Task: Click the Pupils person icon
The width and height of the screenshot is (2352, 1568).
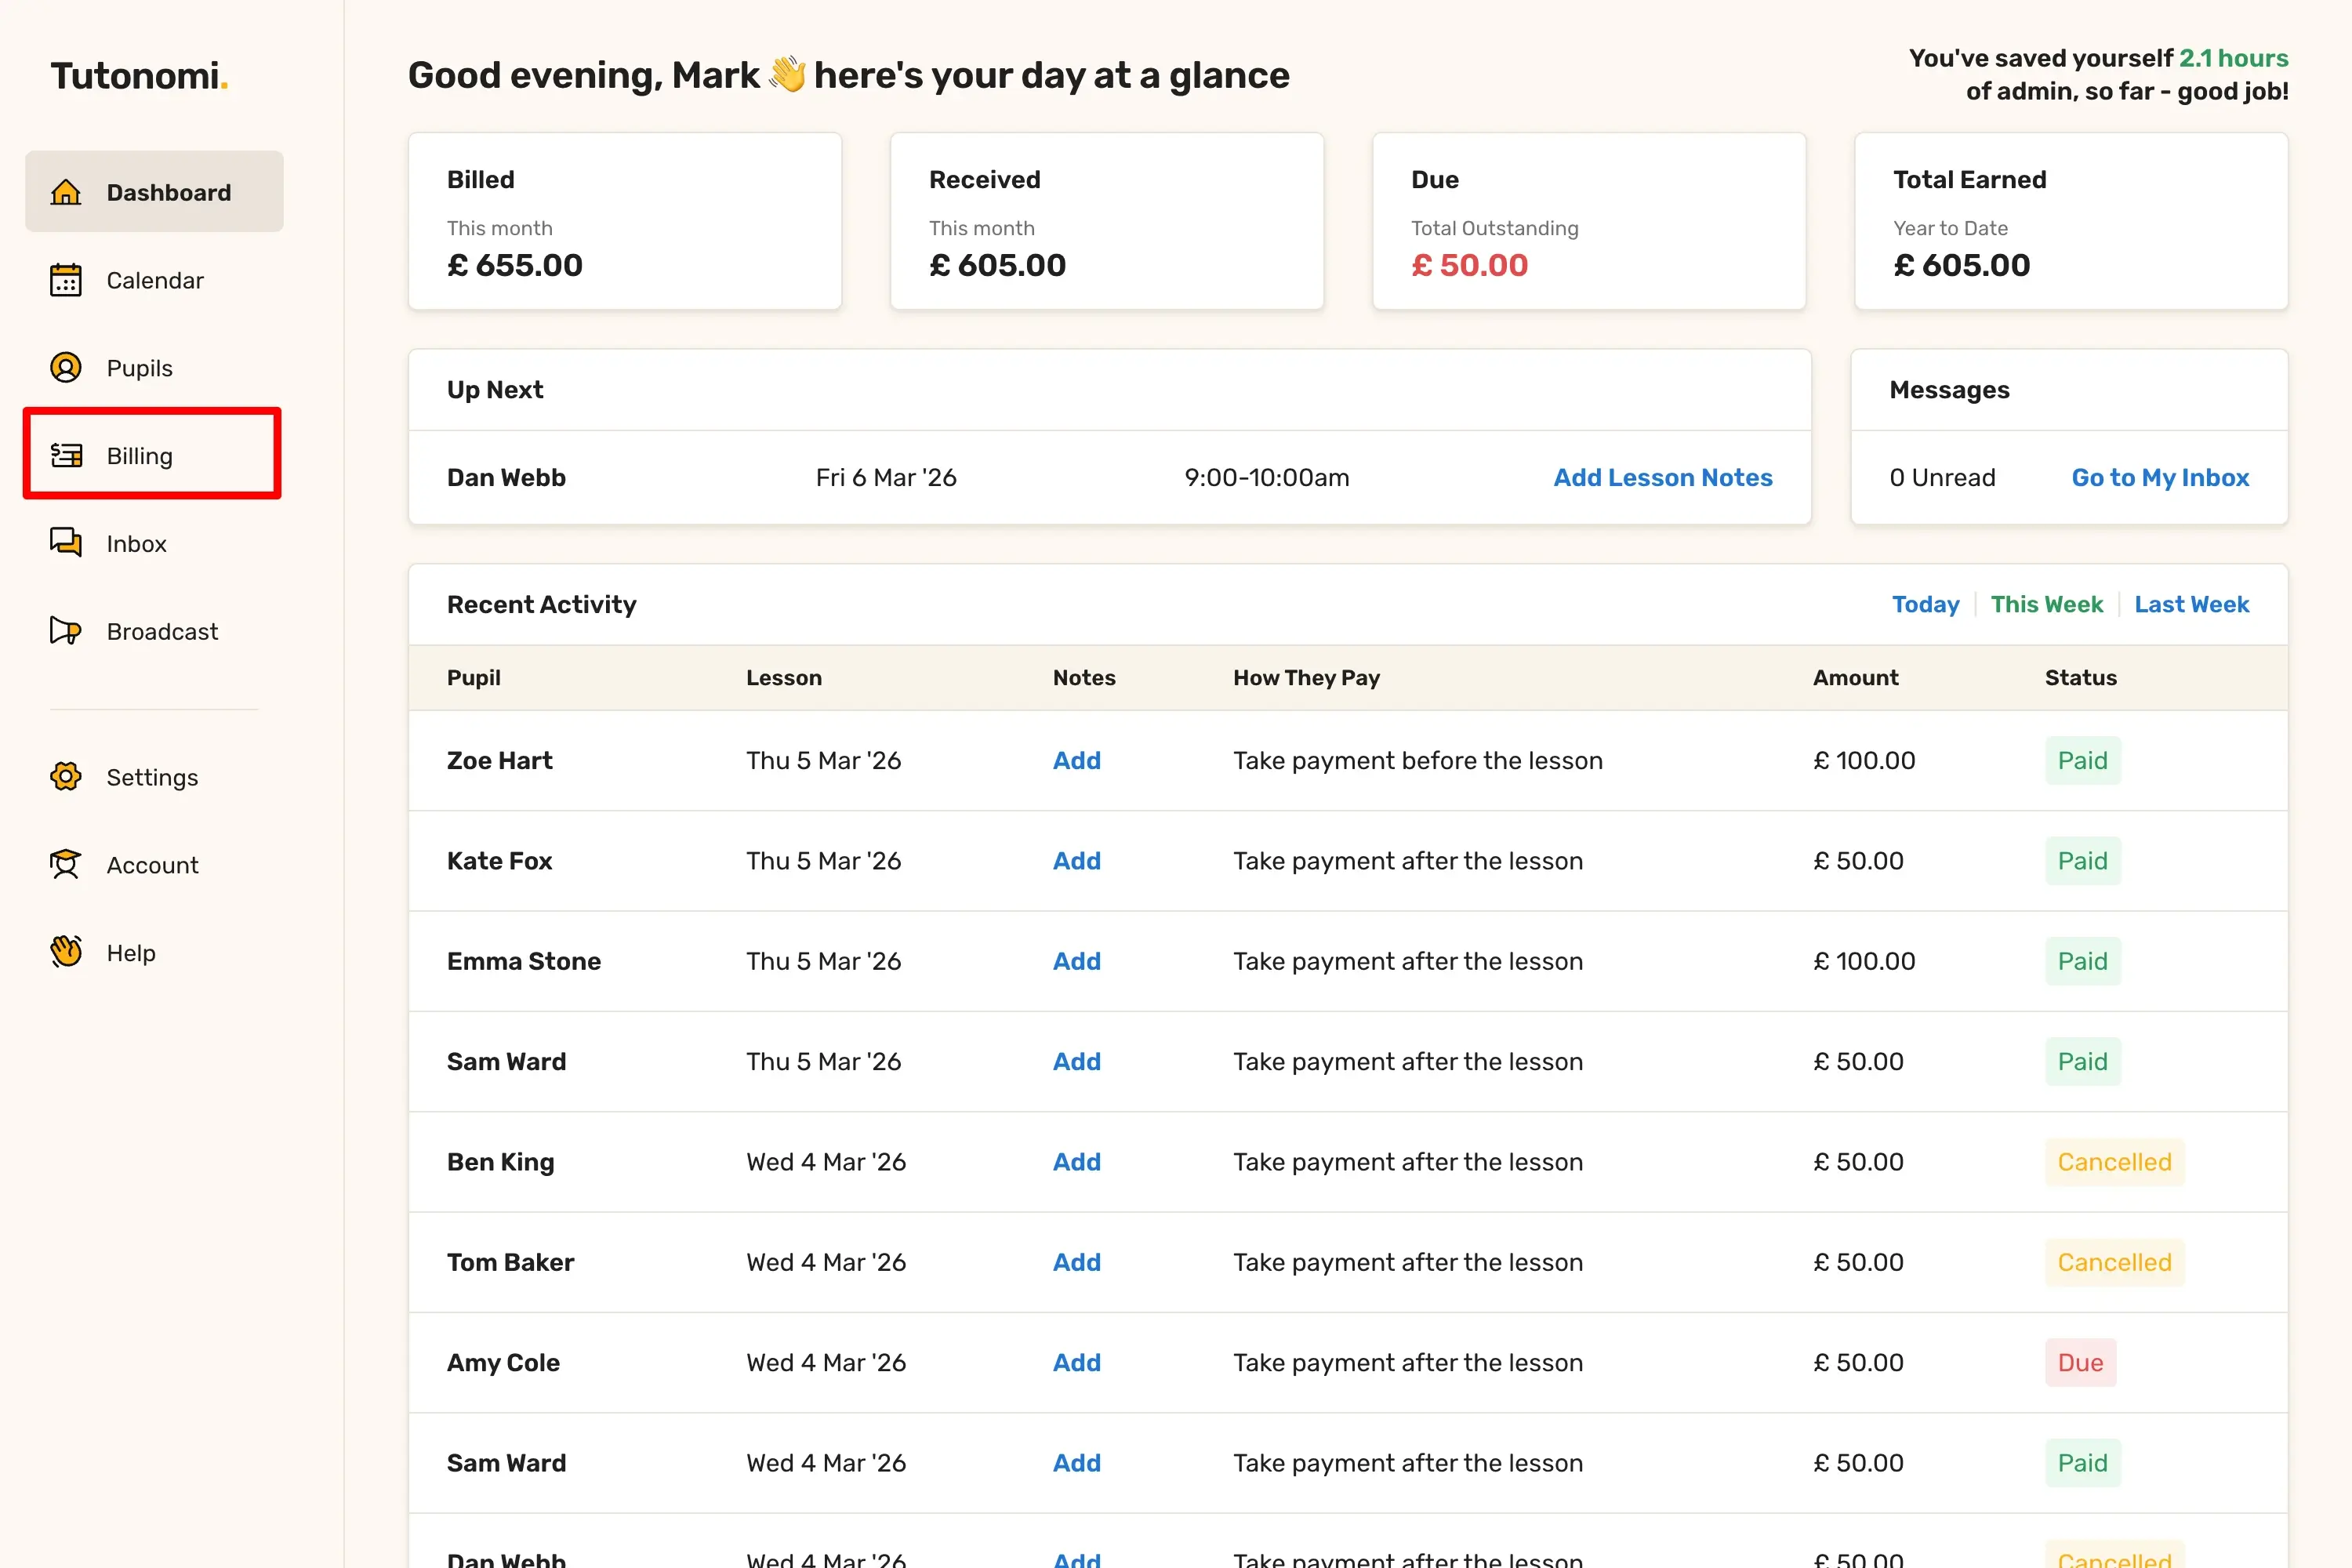Action: pyautogui.click(x=66, y=368)
